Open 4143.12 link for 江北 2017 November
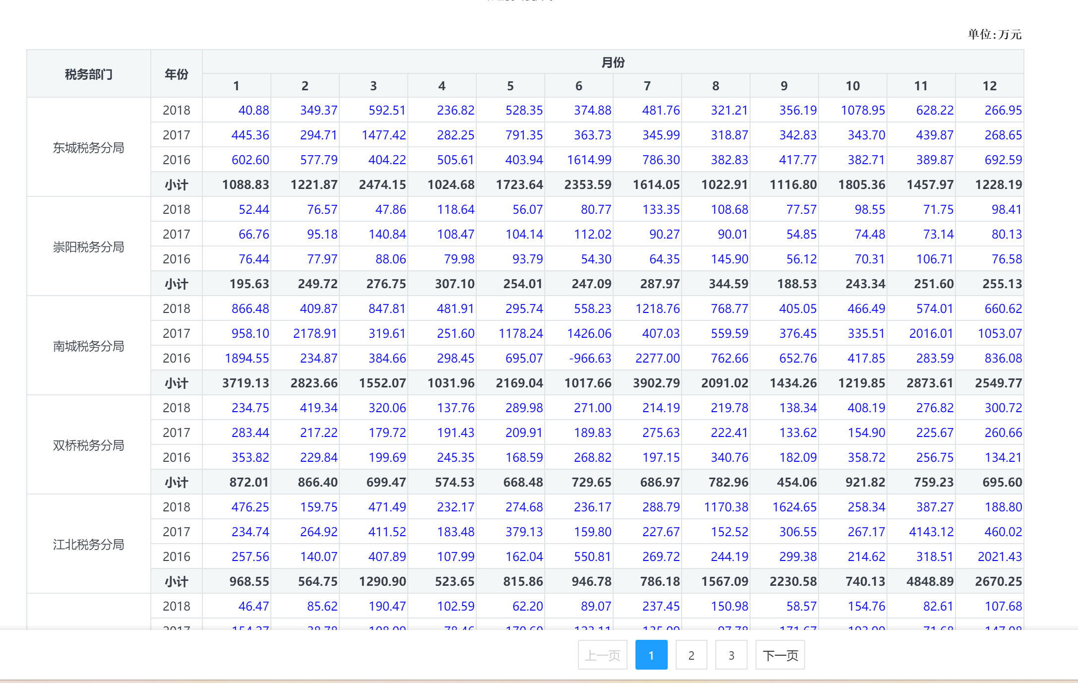Screen dimensions: 1078x683 tap(931, 532)
